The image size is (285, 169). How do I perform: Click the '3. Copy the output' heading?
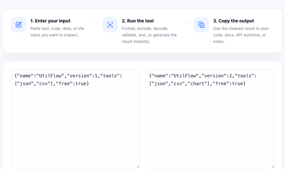(234, 21)
